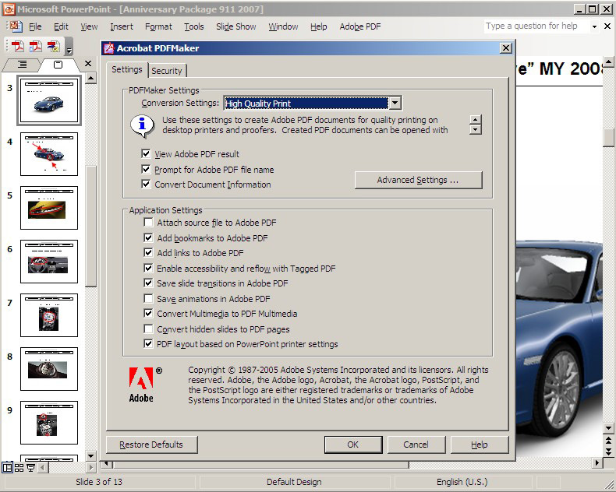This screenshot has width=616, height=492.
Task: Select slide 8 thumbnail
Action: coord(49,369)
